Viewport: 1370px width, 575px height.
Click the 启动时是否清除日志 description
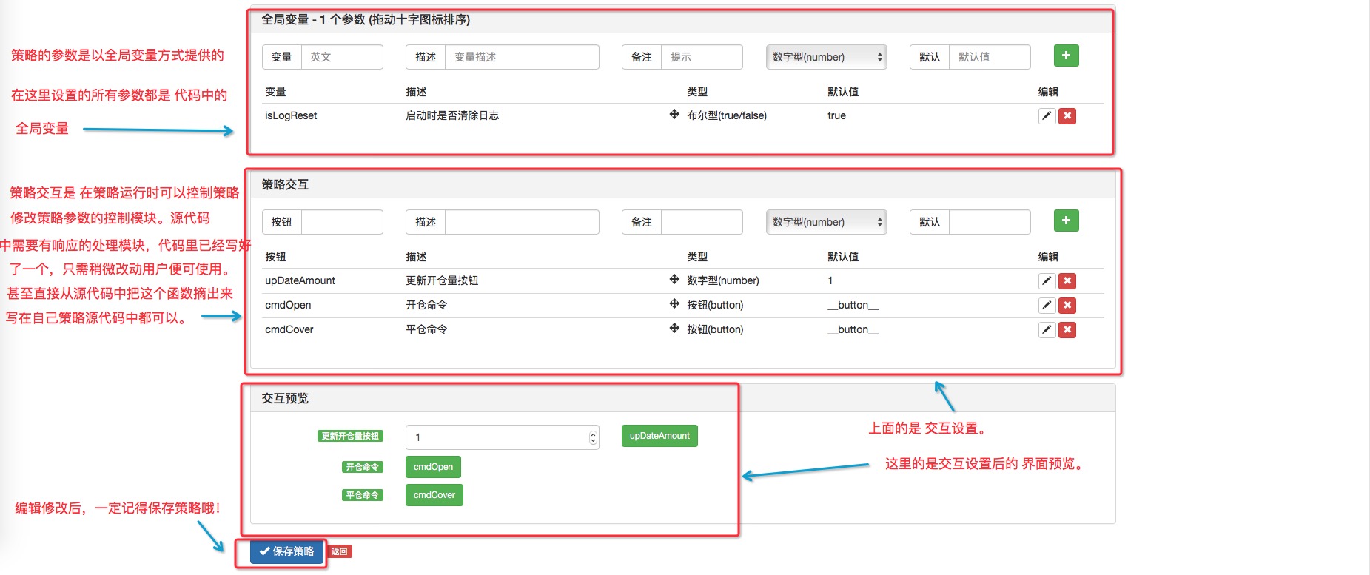click(x=452, y=115)
